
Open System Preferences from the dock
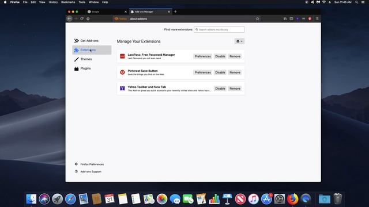(280, 199)
